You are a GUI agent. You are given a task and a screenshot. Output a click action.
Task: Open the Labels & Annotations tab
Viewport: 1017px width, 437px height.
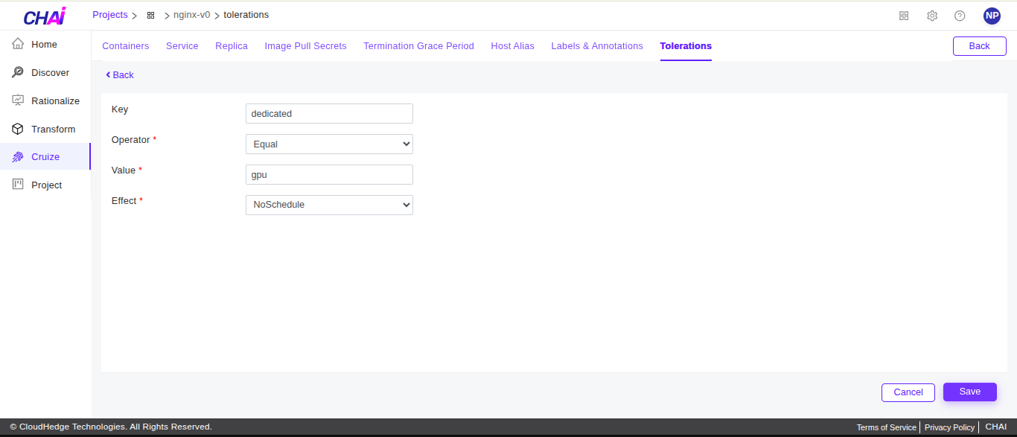click(x=596, y=46)
